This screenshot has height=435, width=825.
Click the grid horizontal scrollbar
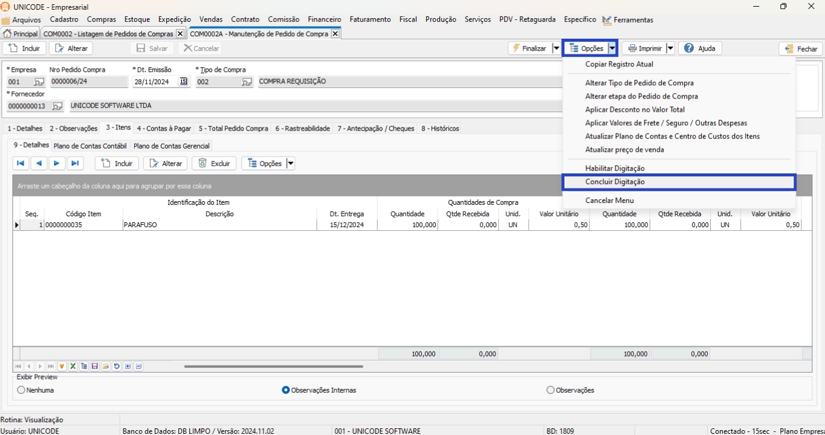[273, 366]
